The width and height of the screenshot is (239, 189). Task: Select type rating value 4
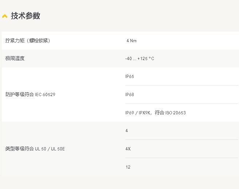[x=126, y=131]
